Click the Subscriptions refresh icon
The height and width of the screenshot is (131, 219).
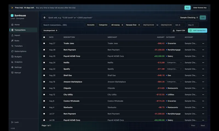[x=12, y=51]
